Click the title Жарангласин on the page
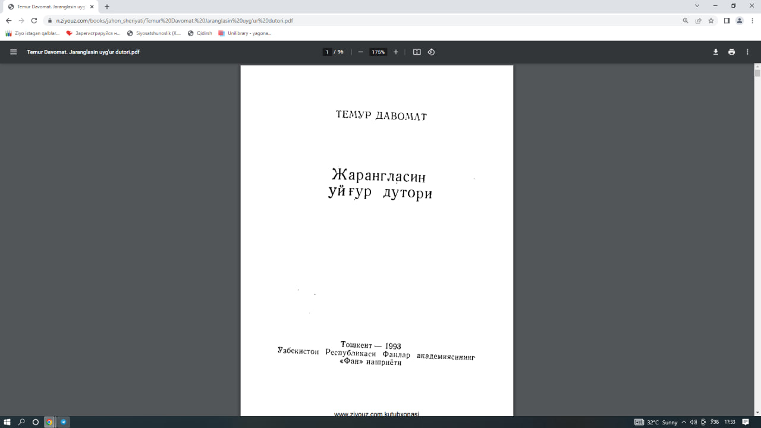Screen dimensions: 761x428 pos(379,176)
